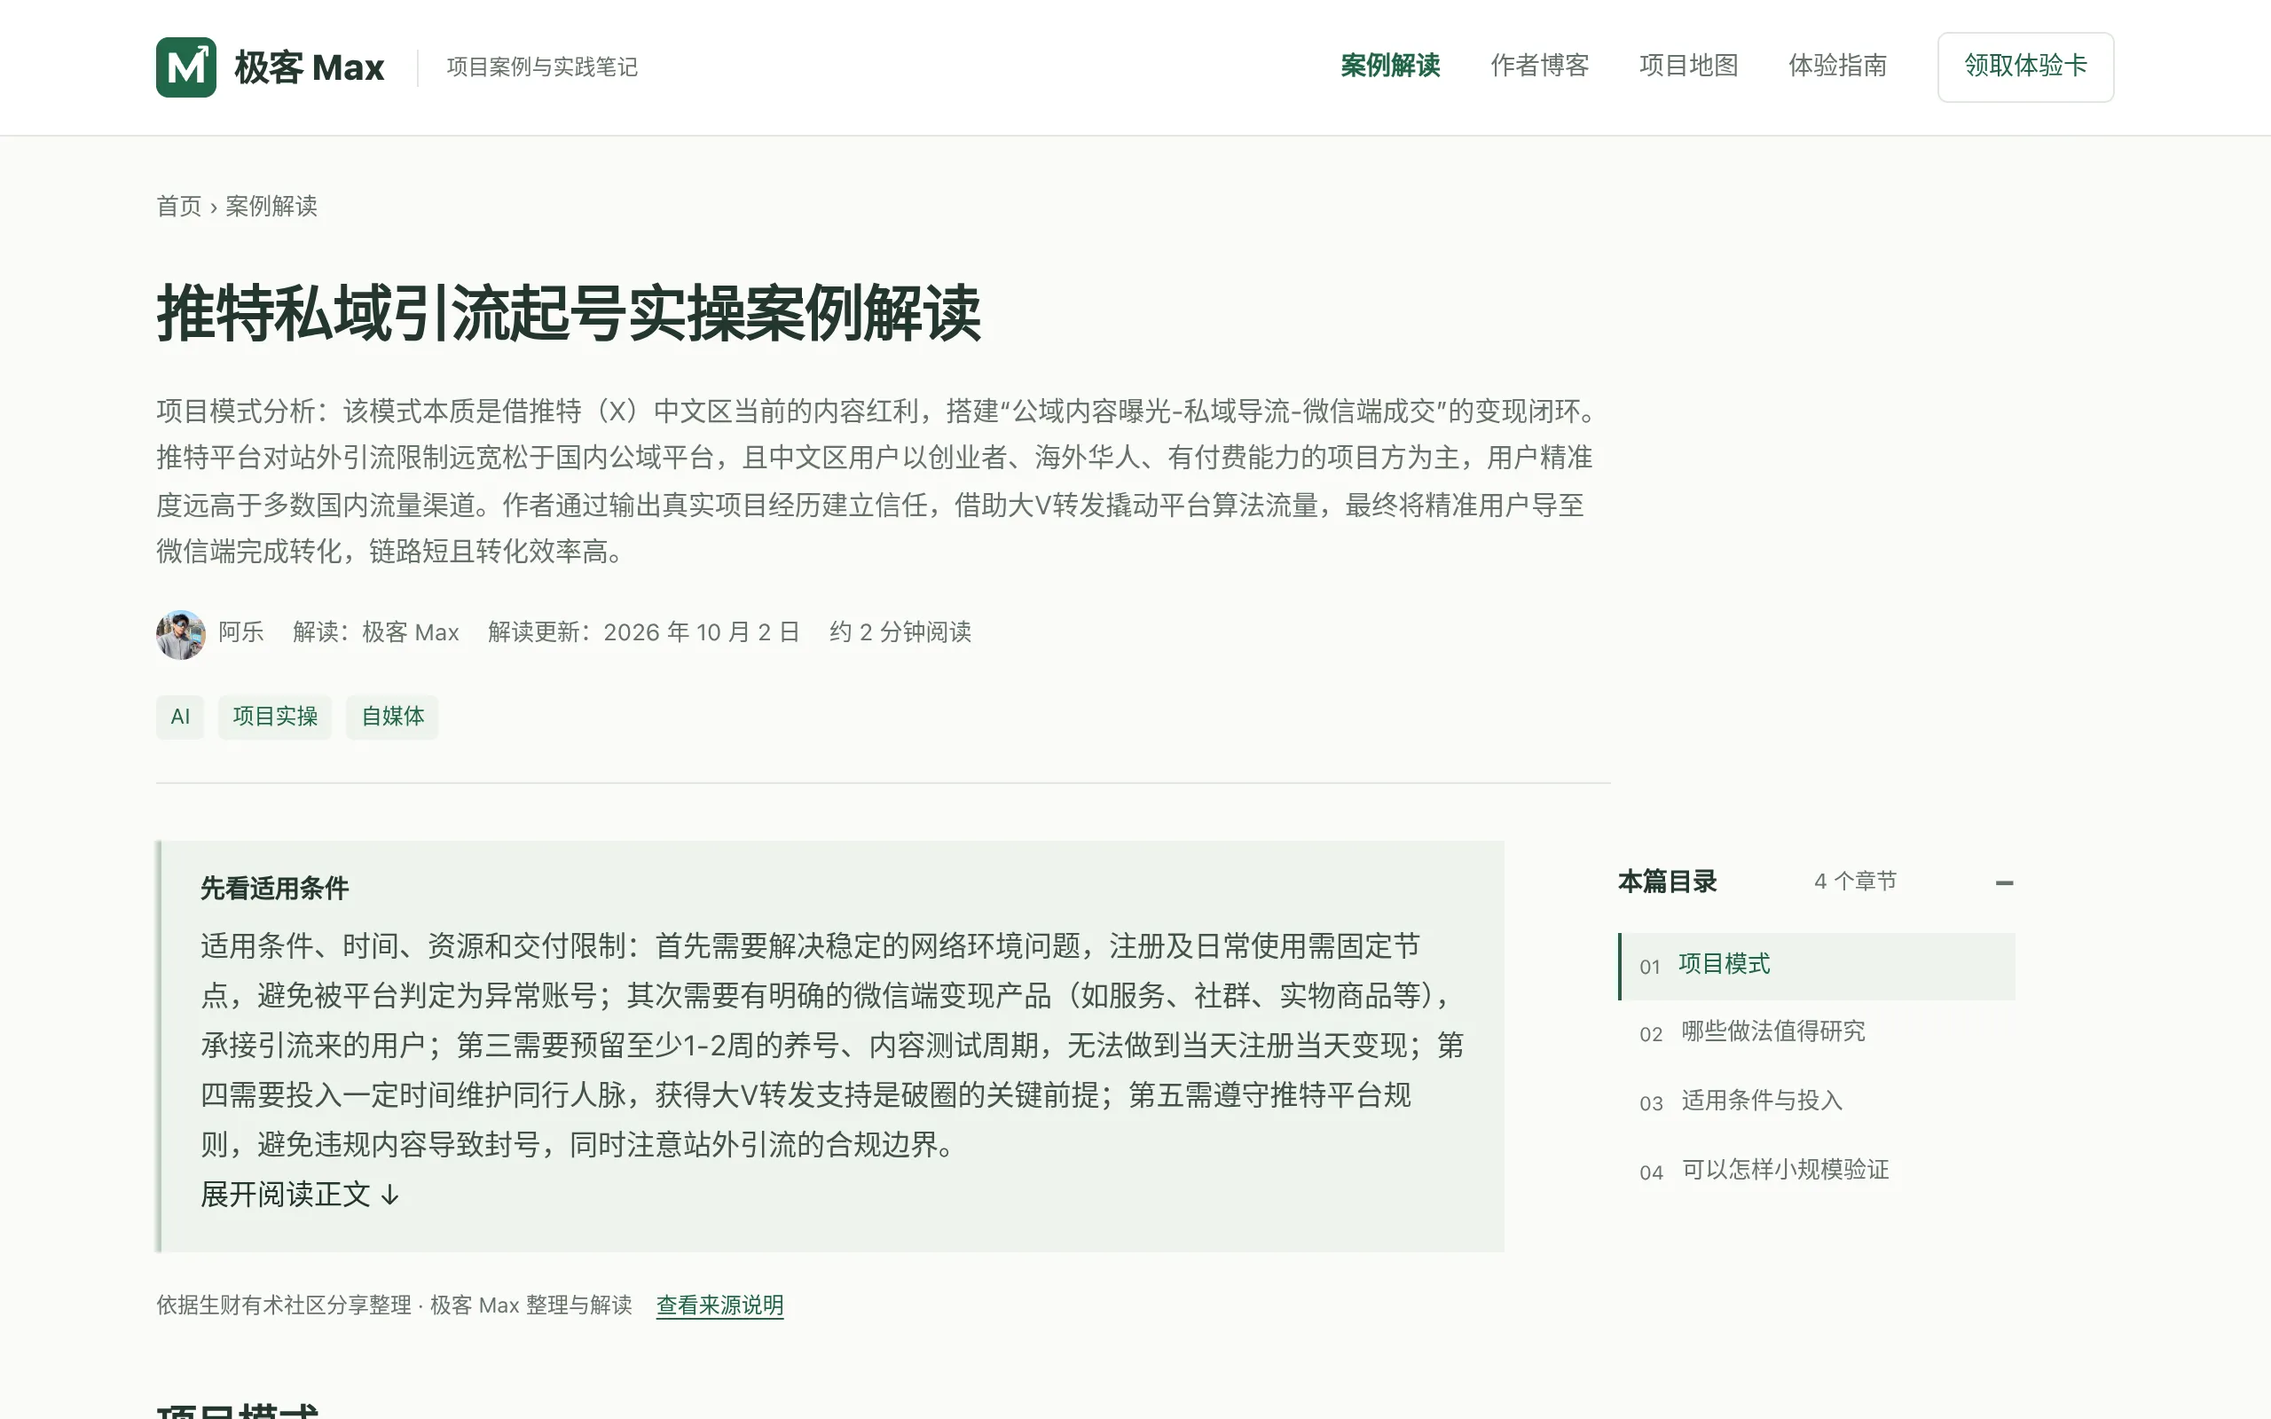Click the 4 个章节 count label
The image size is (2271, 1419).
[x=1855, y=882]
